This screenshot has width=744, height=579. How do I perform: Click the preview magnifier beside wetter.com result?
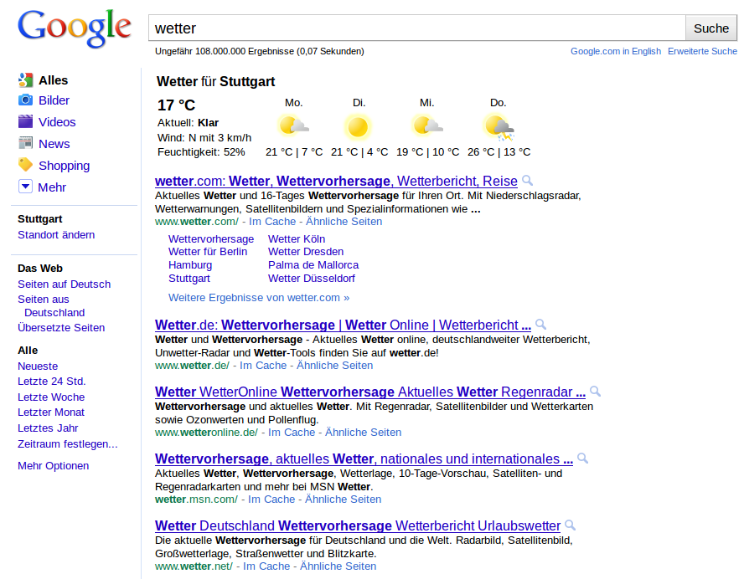527,181
